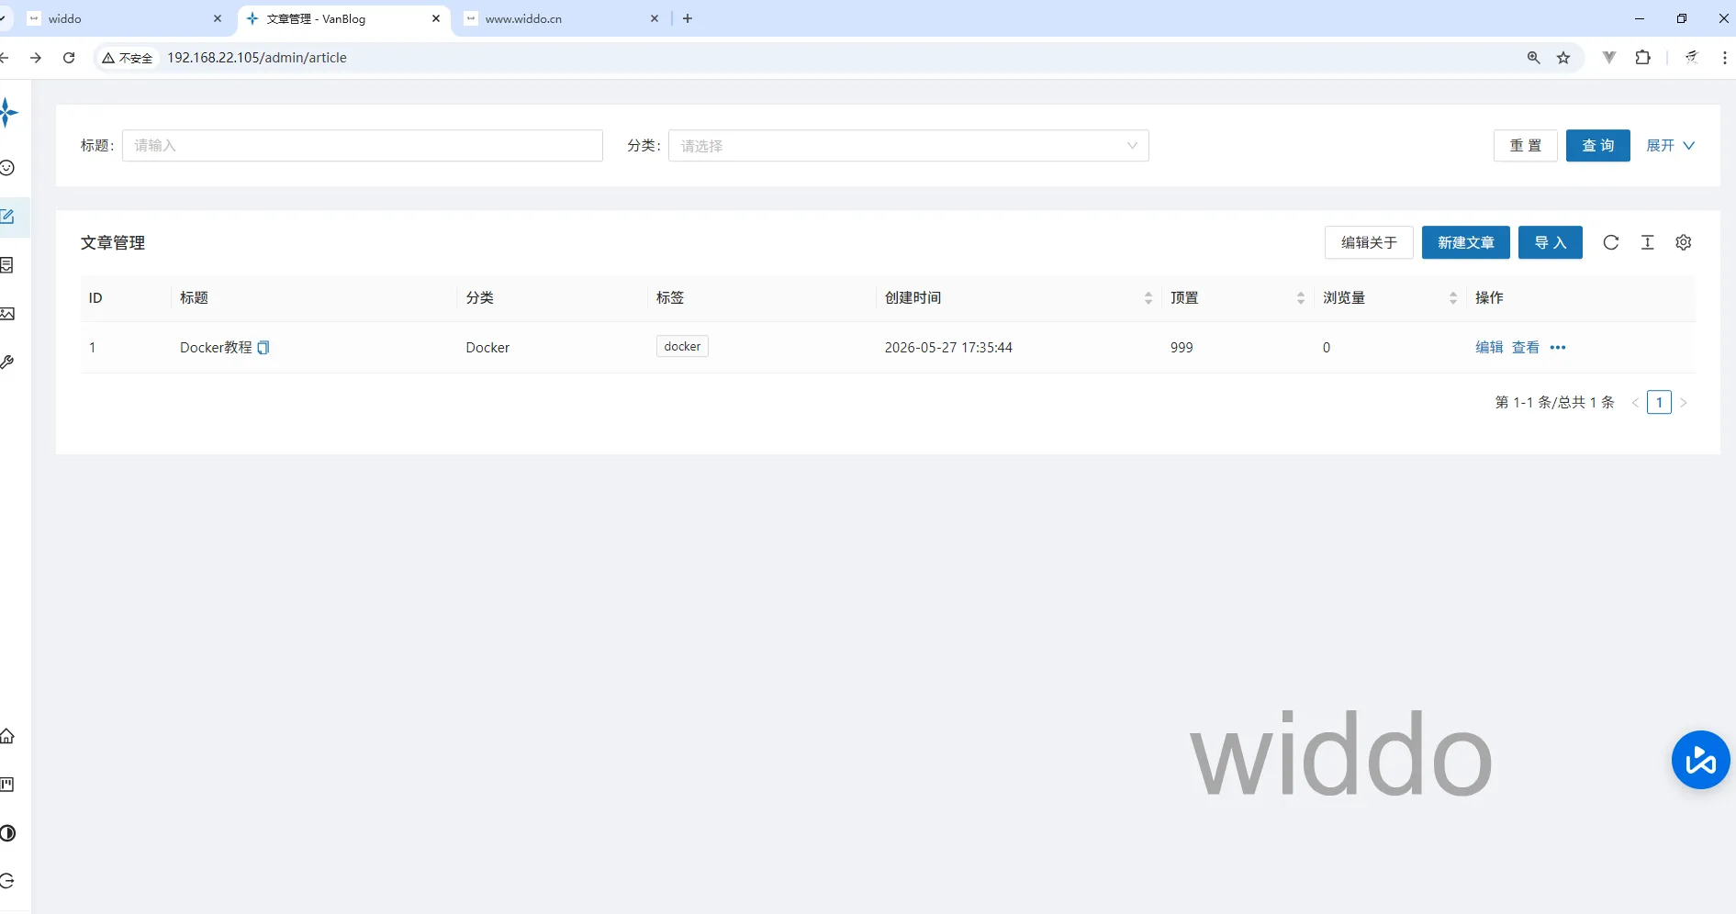Copy the Docker教程 title using the copy icon
This screenshot has width=1736, height=914.
(263, 348)
